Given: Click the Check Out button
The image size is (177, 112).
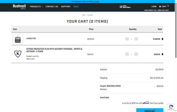Looking at the screenshot, I should pos(150,110).
